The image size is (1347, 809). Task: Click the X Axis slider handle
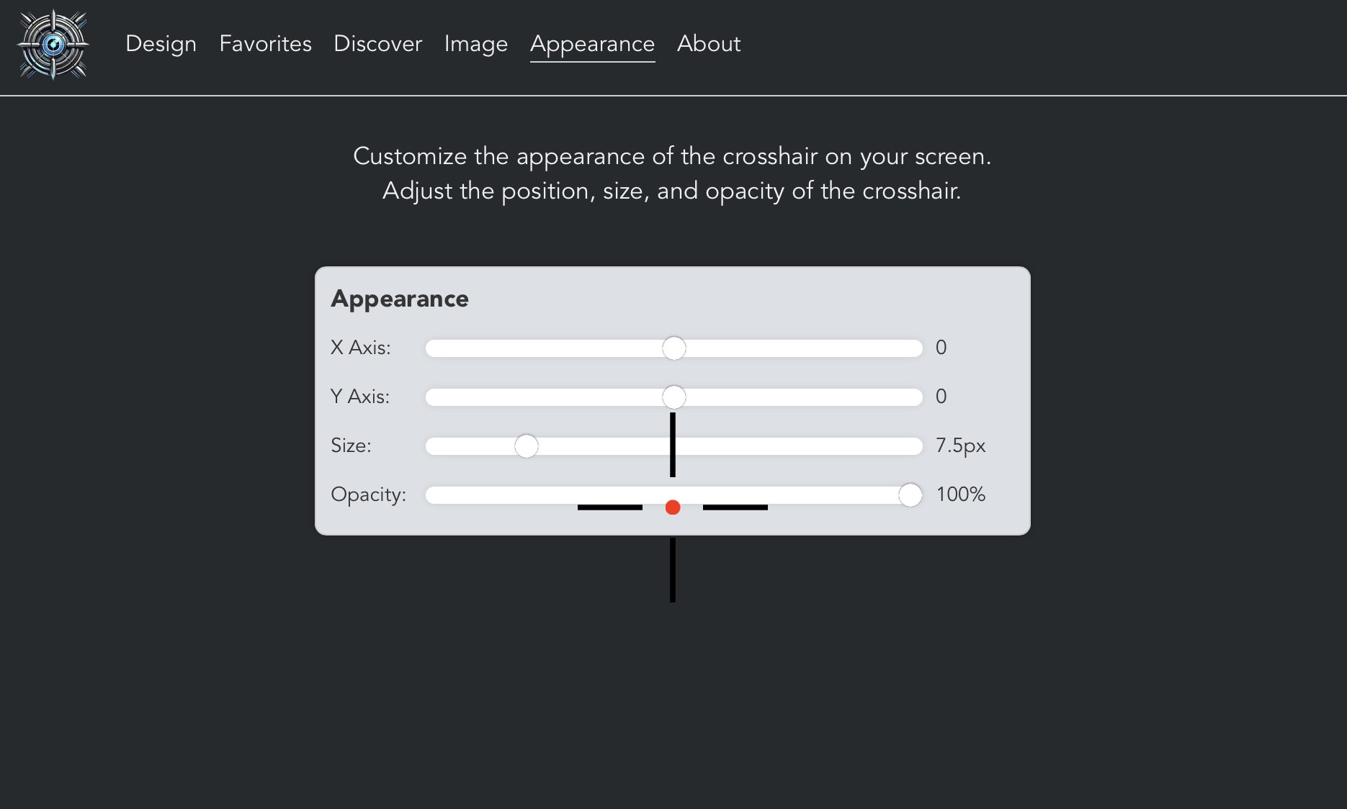[673, 348]
